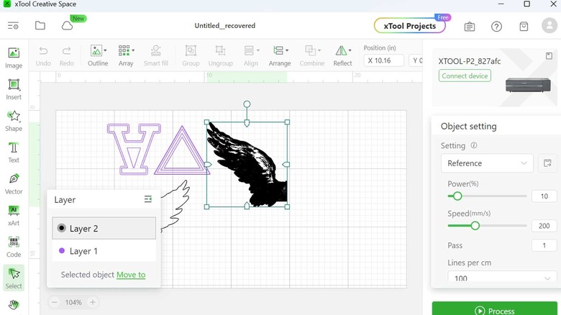Adjust the Speed slider handle

475,226
